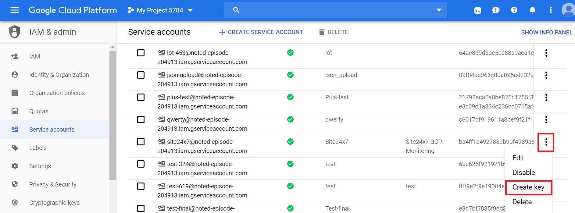
Task: Click the Organization policies icon
Action: point(15,93)
